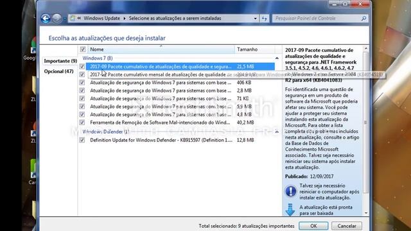411x231 pixels.
Task: Click the details pane scroll-down arrow
Action: [366, 213]
